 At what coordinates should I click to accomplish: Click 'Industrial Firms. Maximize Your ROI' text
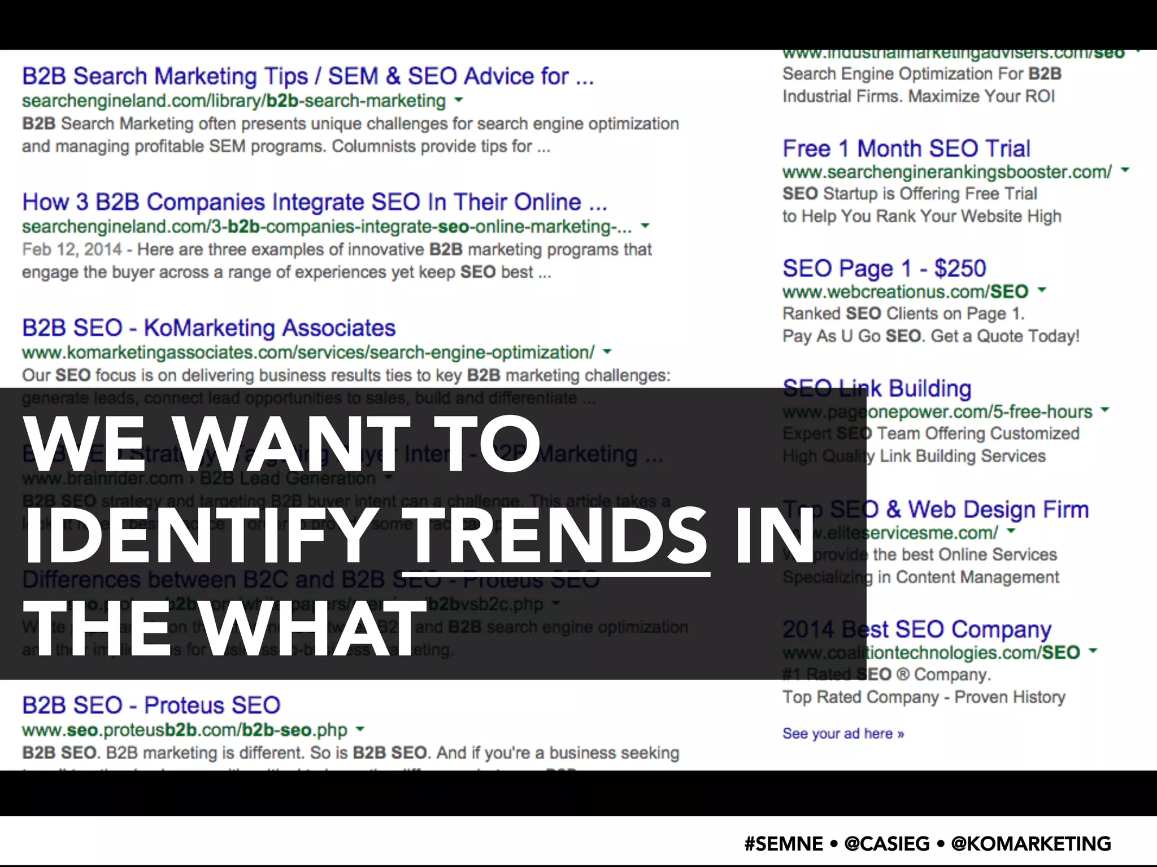(x=919, y=97)
